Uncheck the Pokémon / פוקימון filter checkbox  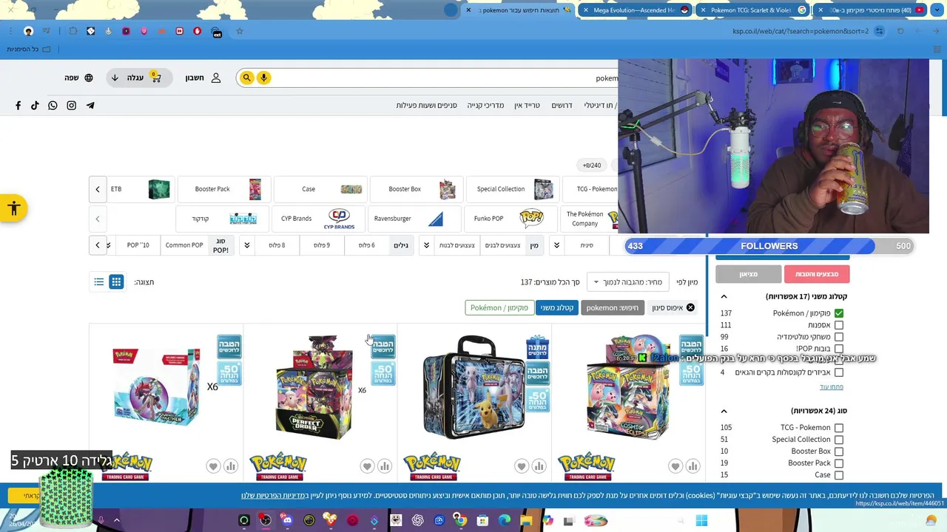click(839, 313)
